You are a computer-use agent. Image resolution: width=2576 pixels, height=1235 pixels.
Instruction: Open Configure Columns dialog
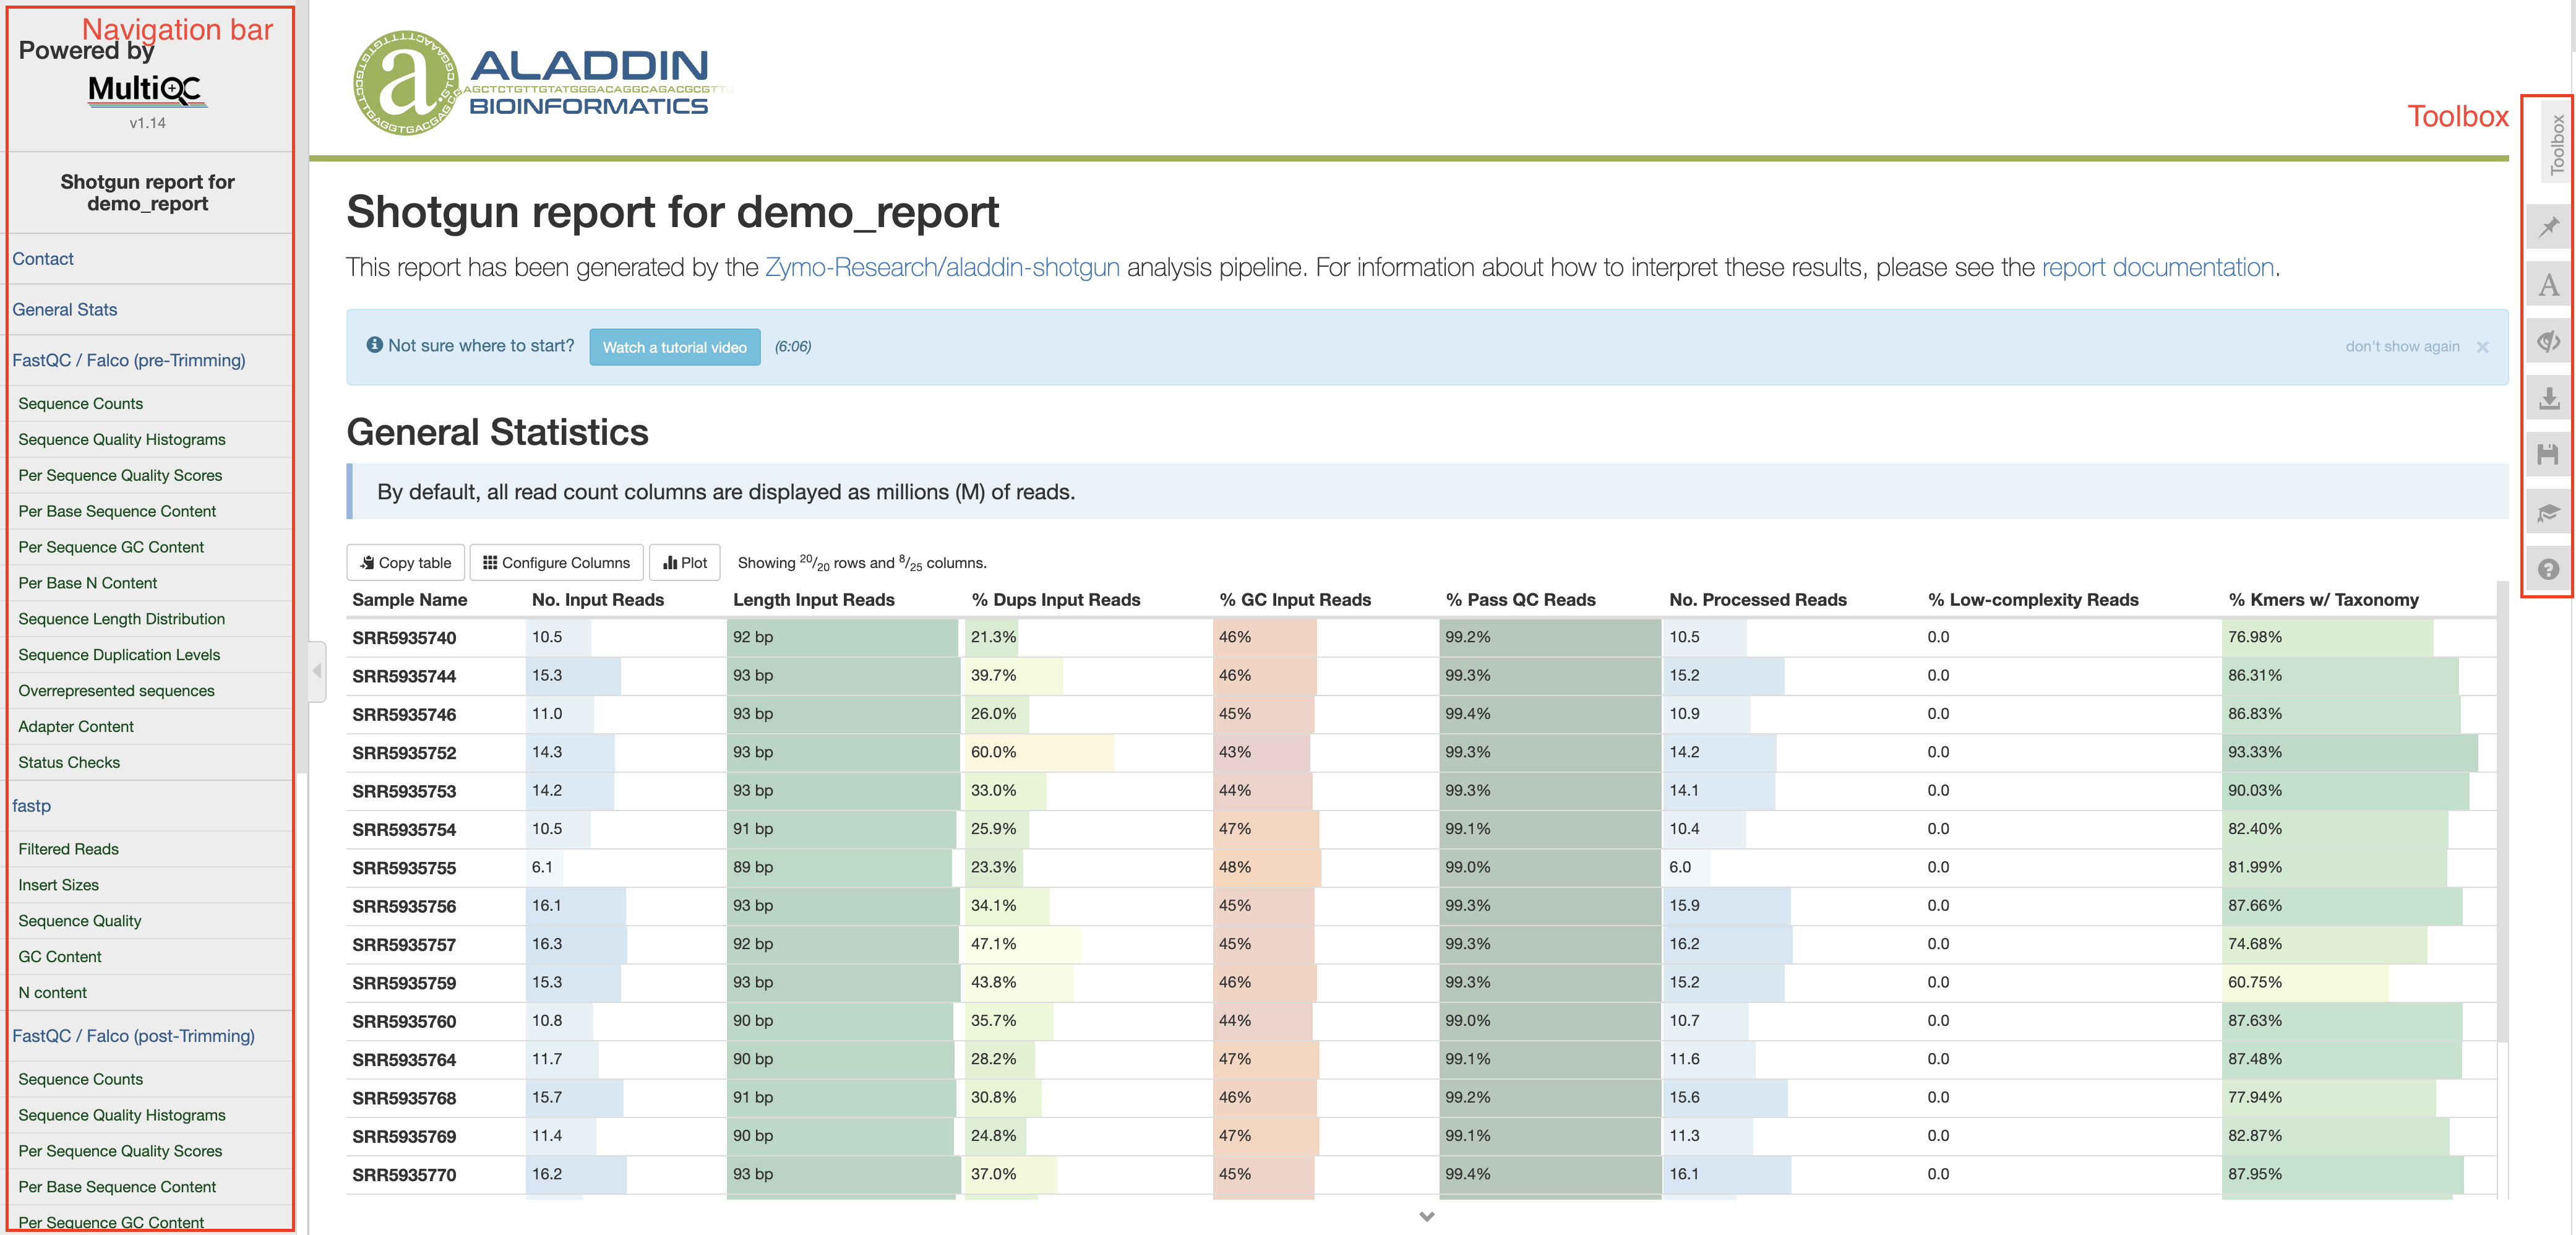point(556,562)
